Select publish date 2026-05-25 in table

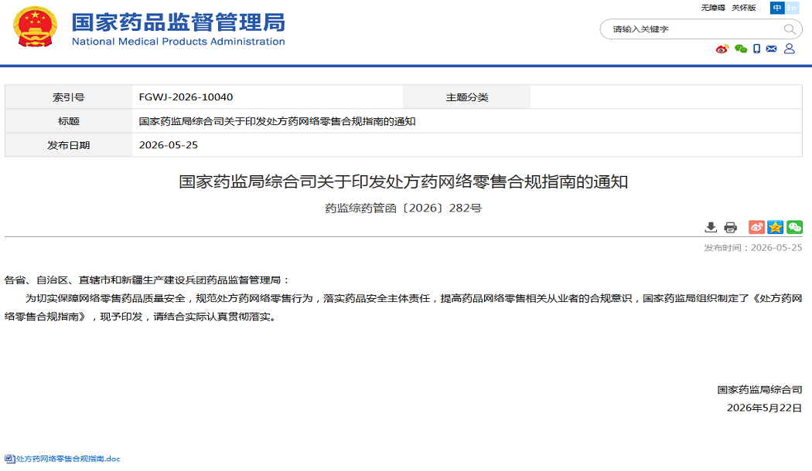[x=169, y=145]
